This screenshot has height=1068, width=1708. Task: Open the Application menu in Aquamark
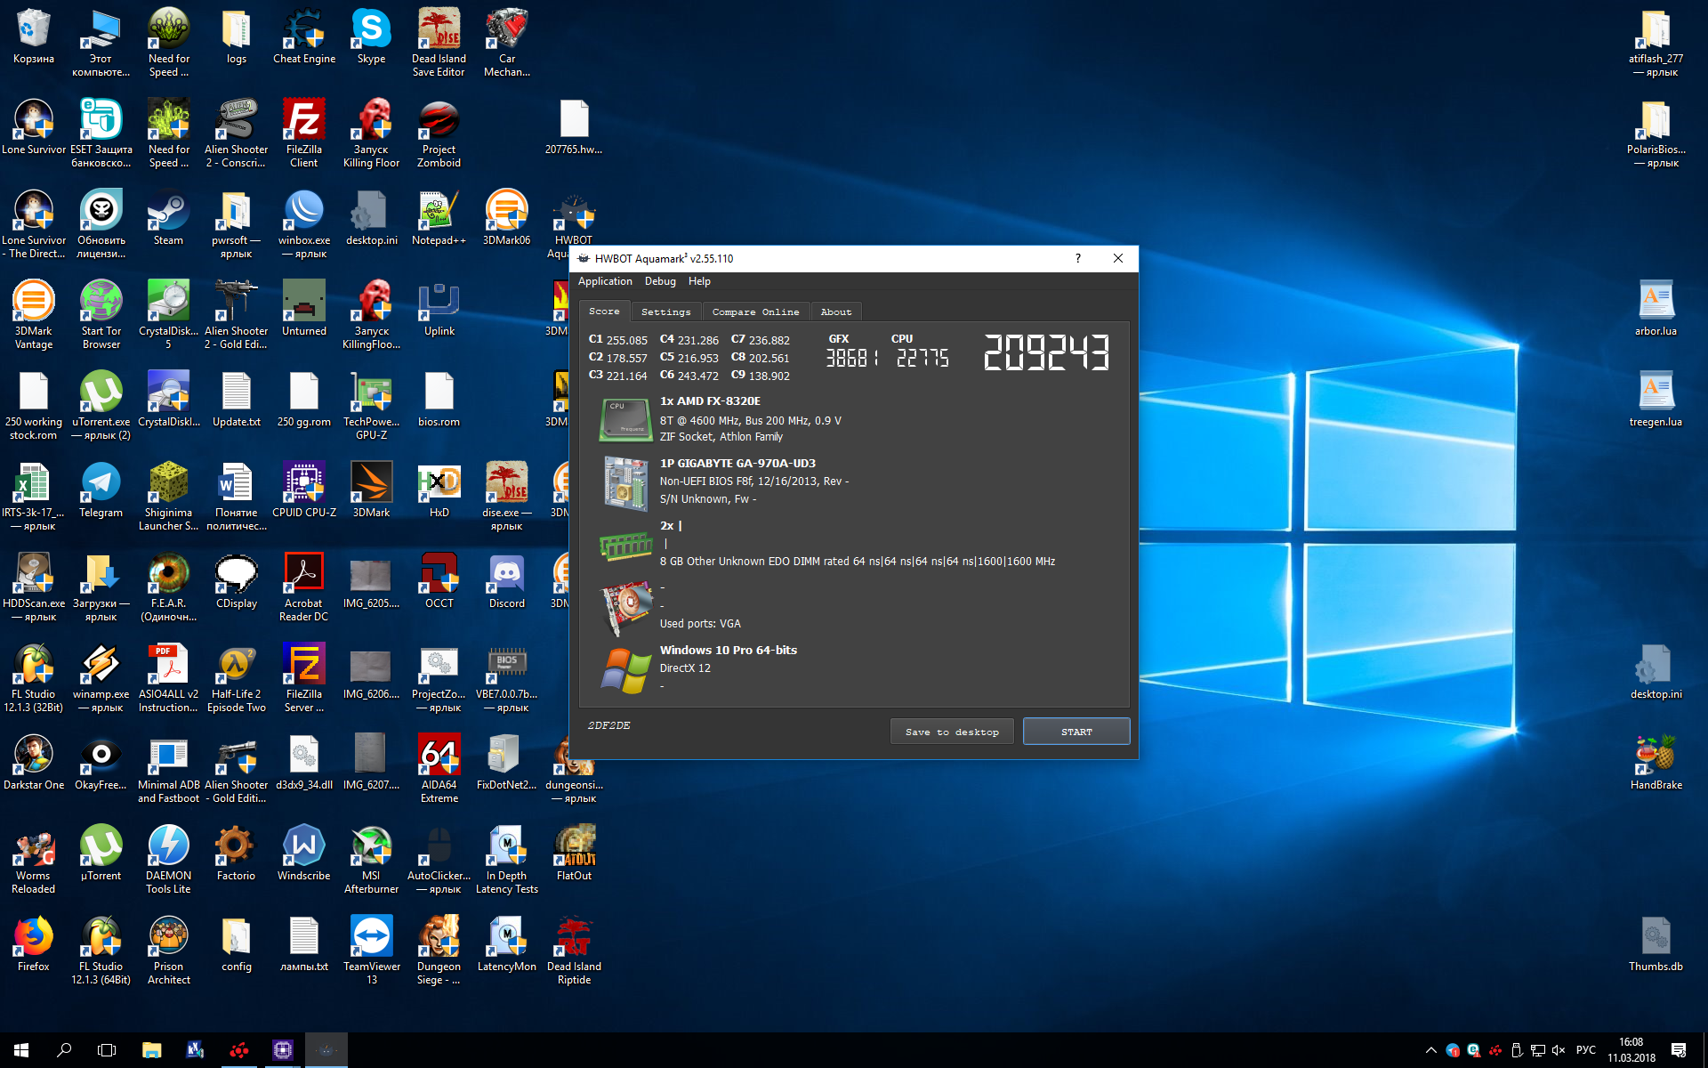tap(605, 281)
